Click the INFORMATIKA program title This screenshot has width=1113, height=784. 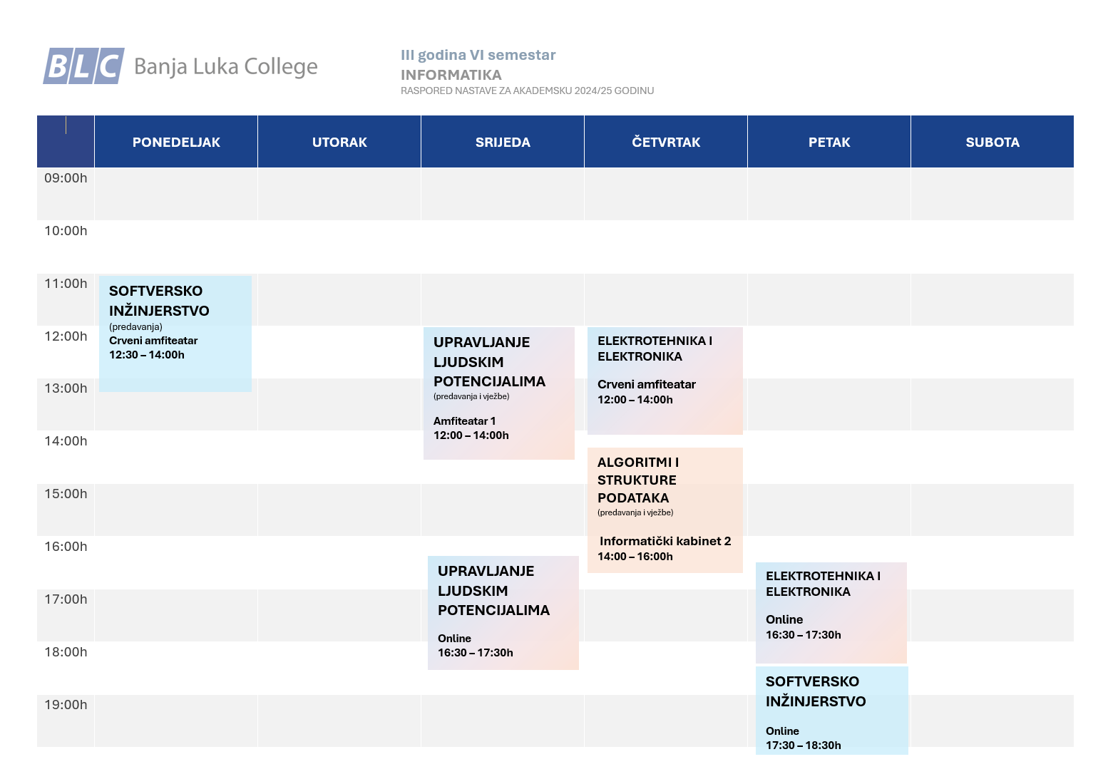[x=451, y=75]
